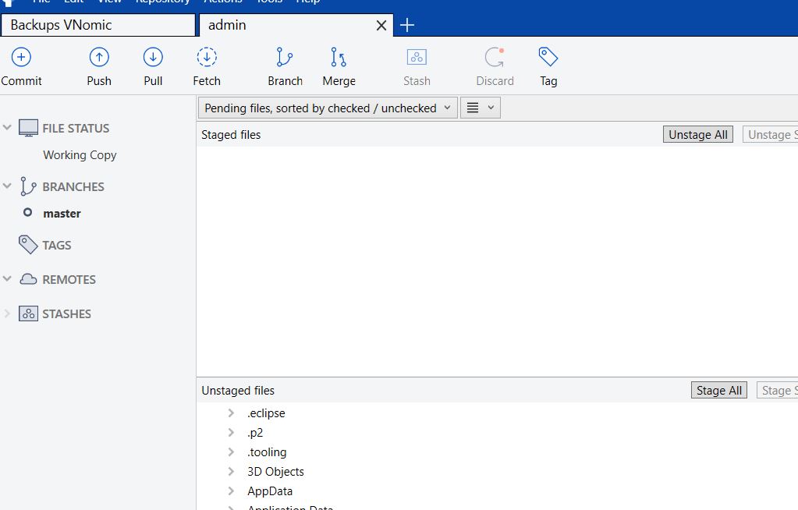Click the Stage All button
This screenshot has width=798, height=510.
tap(718, 389)
